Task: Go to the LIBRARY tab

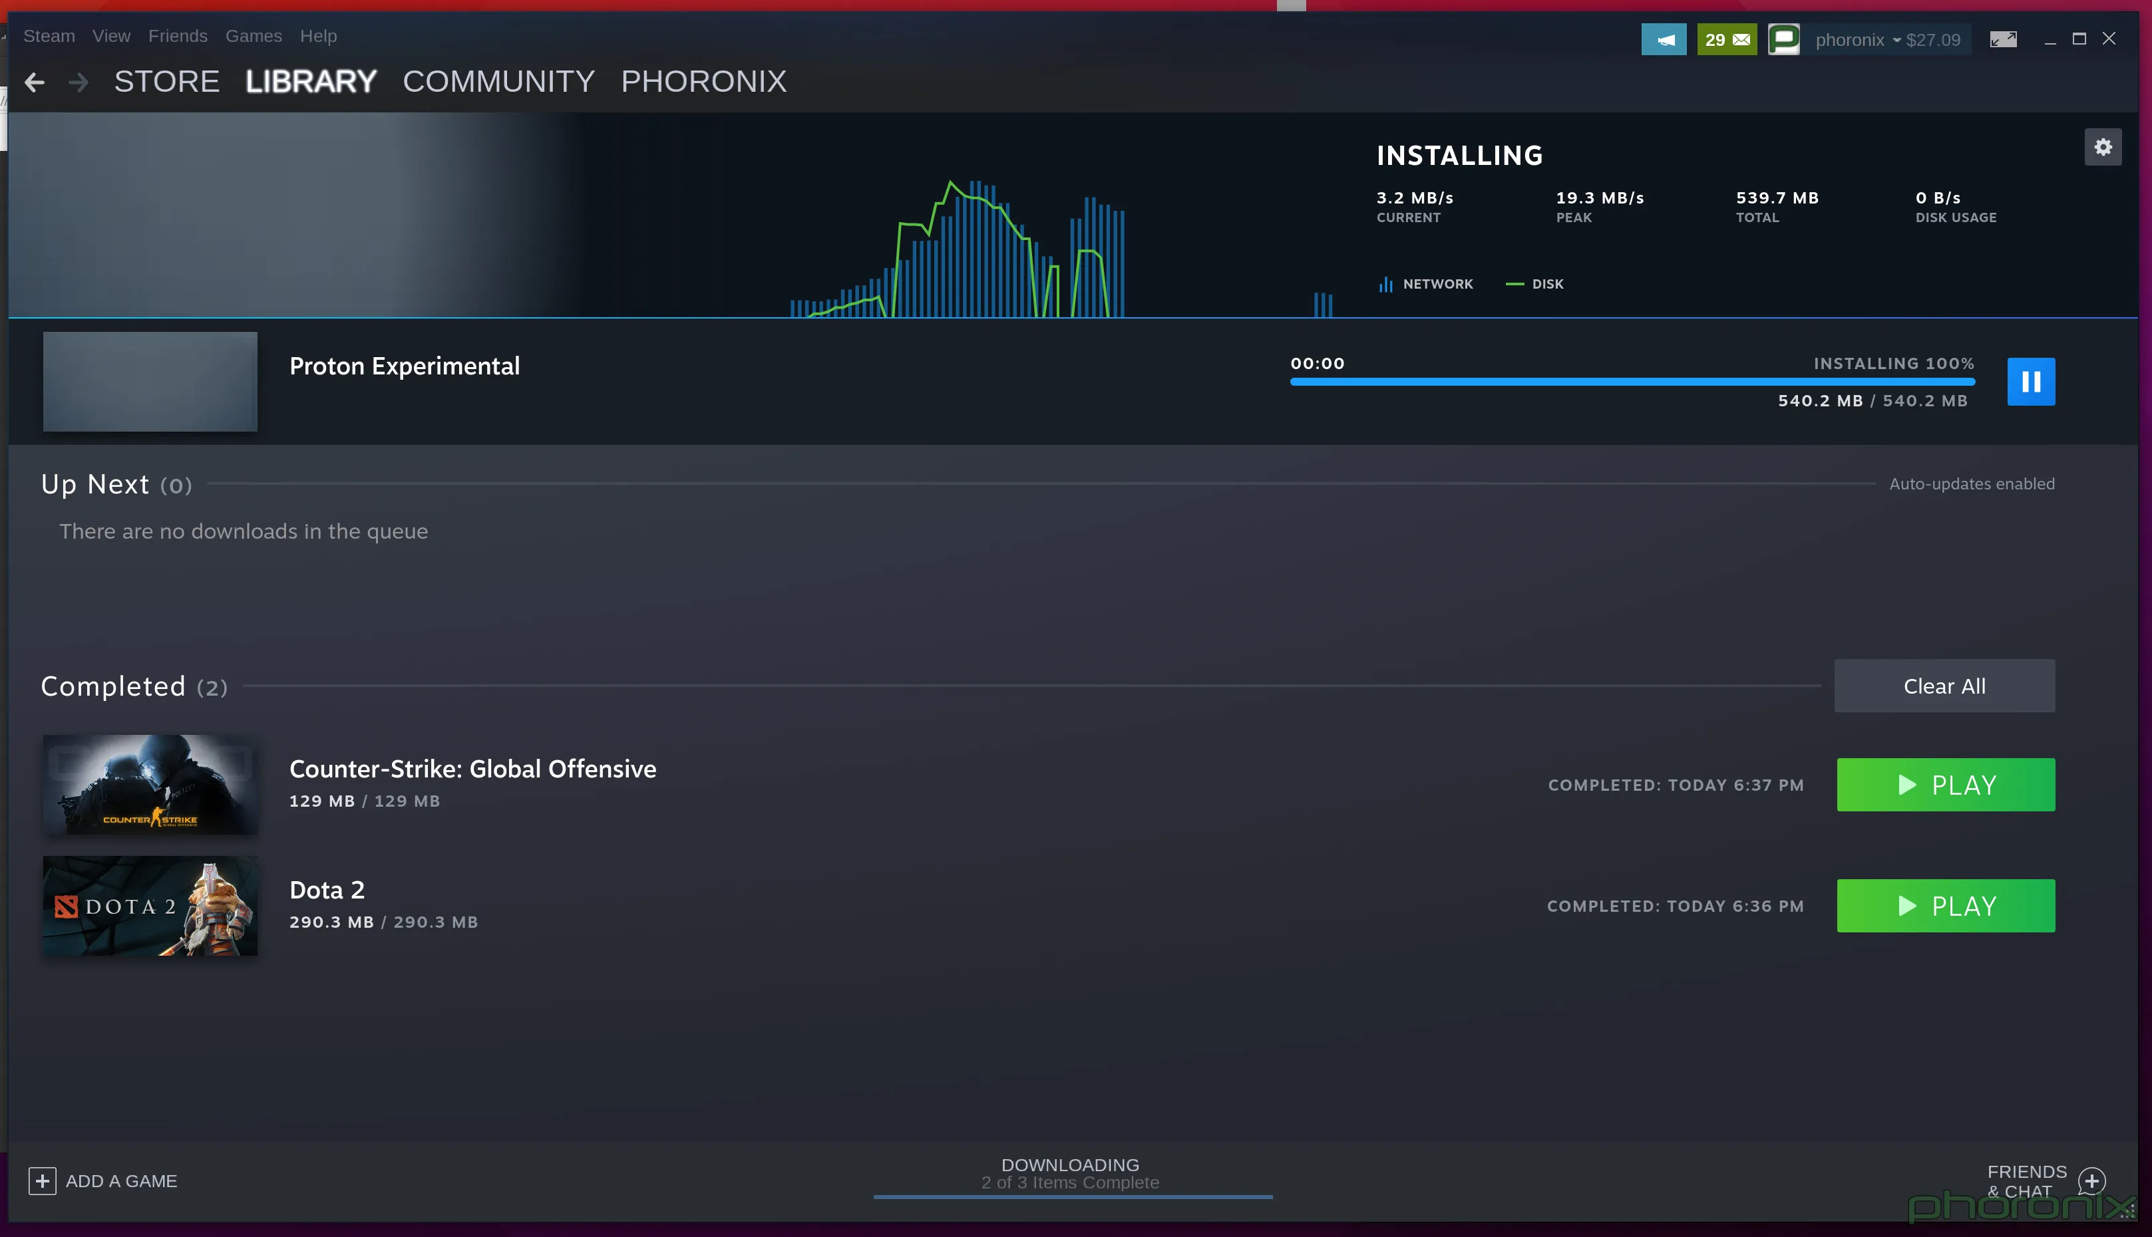Action: point(311,82)
